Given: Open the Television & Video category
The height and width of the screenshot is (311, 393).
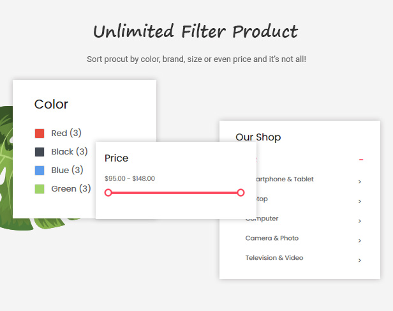Looking at the screenshot, I should [x=274, y=258].
